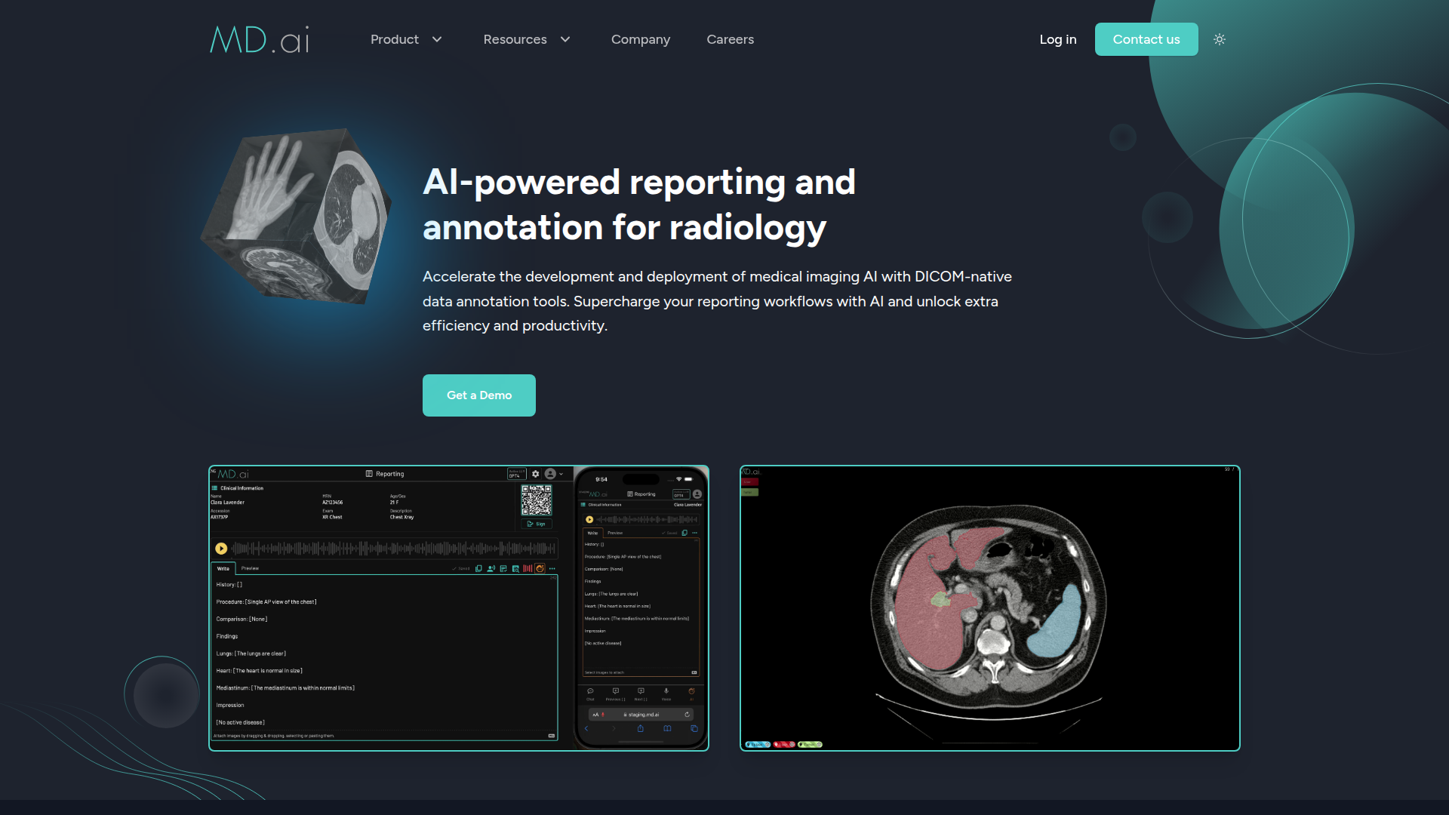The height and width of the screenshot is (815, 1449).
Task: Click the Contact us button
Action: [1146, 39]
